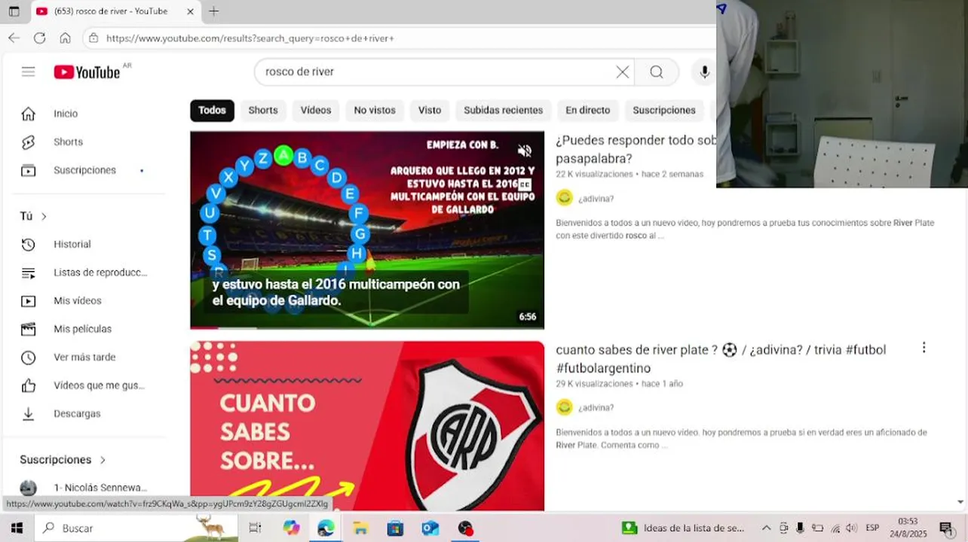Image resolution: width=968 pixels, height=542 pixels.
Task: Open a new browser tab
Action: (x=213, y=11)
